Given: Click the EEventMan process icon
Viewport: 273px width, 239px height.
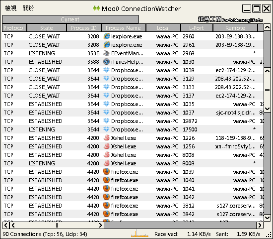Looking at the screenshot, I should pos(106,53).
